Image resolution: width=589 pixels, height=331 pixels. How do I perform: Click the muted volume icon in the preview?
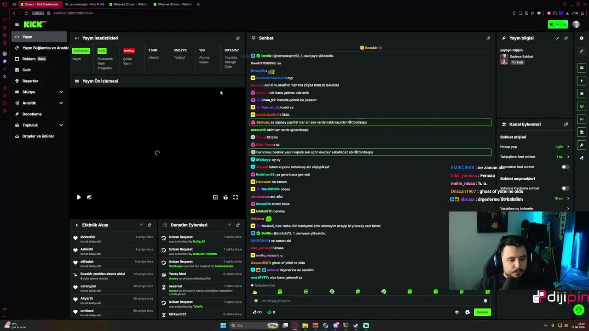click(x=89, y=197)
